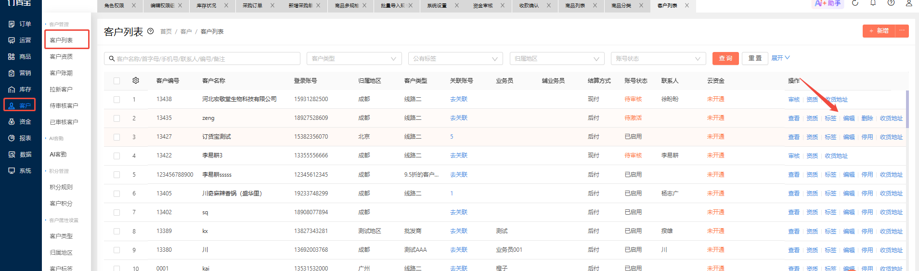Check the row for customer 13438
Screen dimensions: 919x271
click(116, 100)
